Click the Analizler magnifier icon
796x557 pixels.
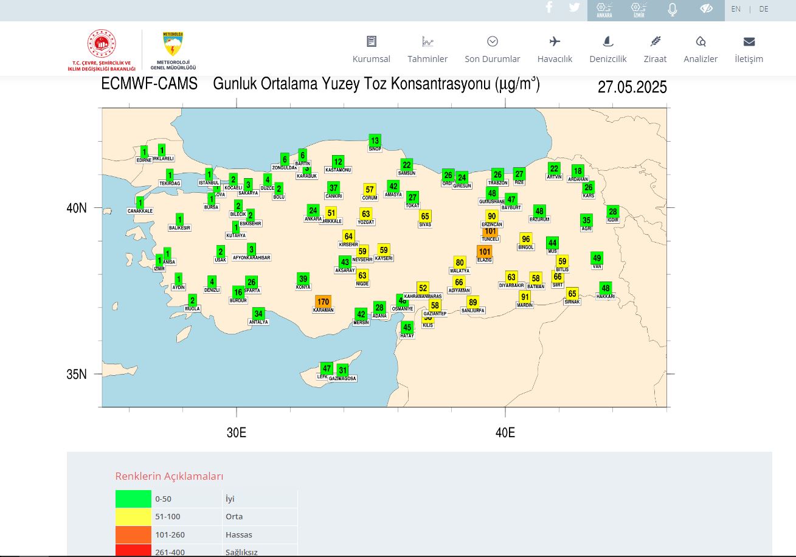[701, 41]
